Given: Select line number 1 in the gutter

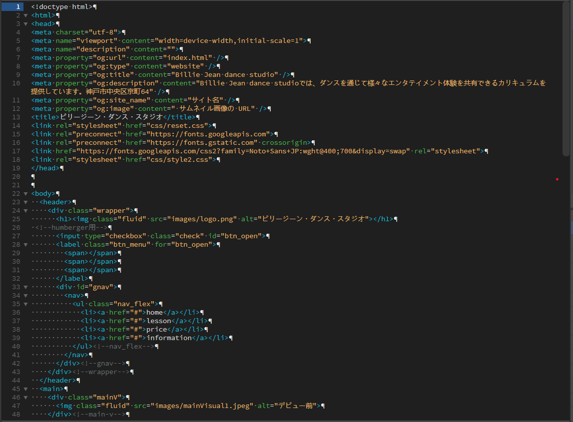Looking at the screenshot, I should pyautogui.click(x=17, y=7).
